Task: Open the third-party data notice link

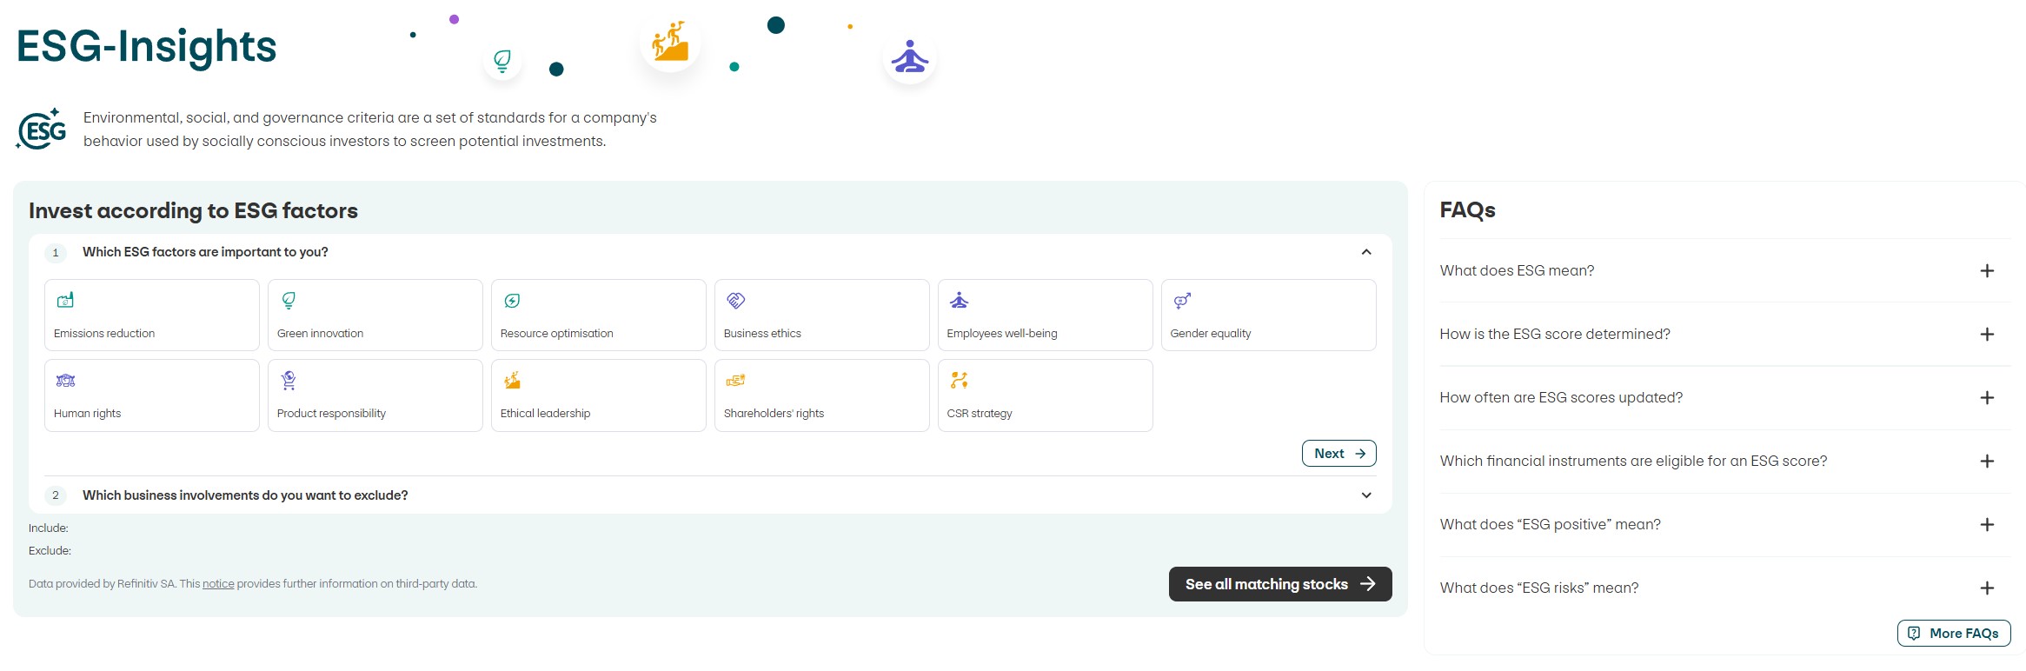Action: (218, 584)
